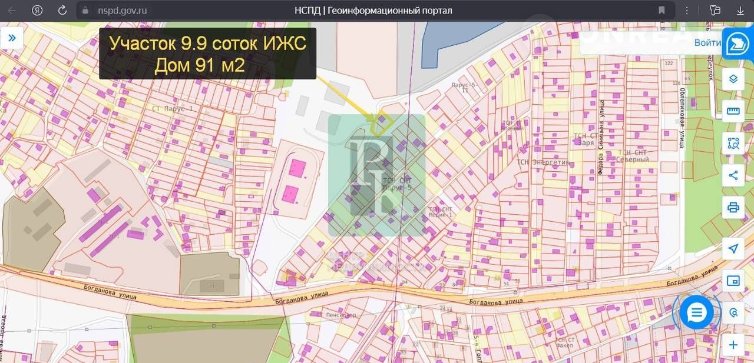
Task: Open browser downloads panel
Action: (740, 11)
